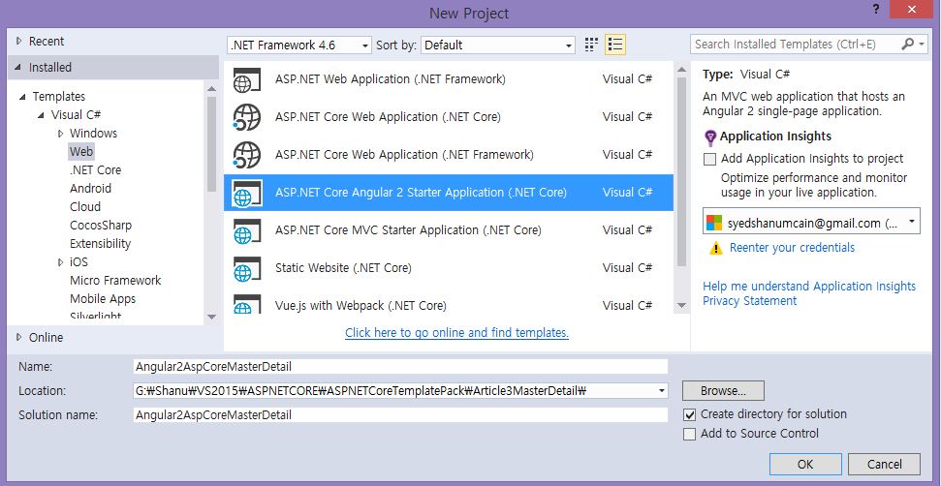Open 'Click here to go online' link
Viewport: 941px width, 486px height.
pos(456,333)
